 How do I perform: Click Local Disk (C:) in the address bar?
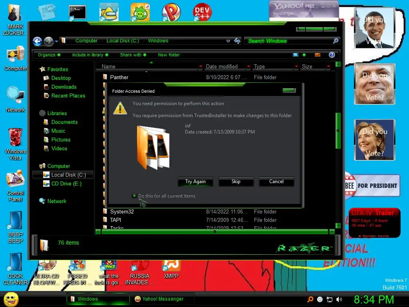pyautogui.click(x=123, y=41)
